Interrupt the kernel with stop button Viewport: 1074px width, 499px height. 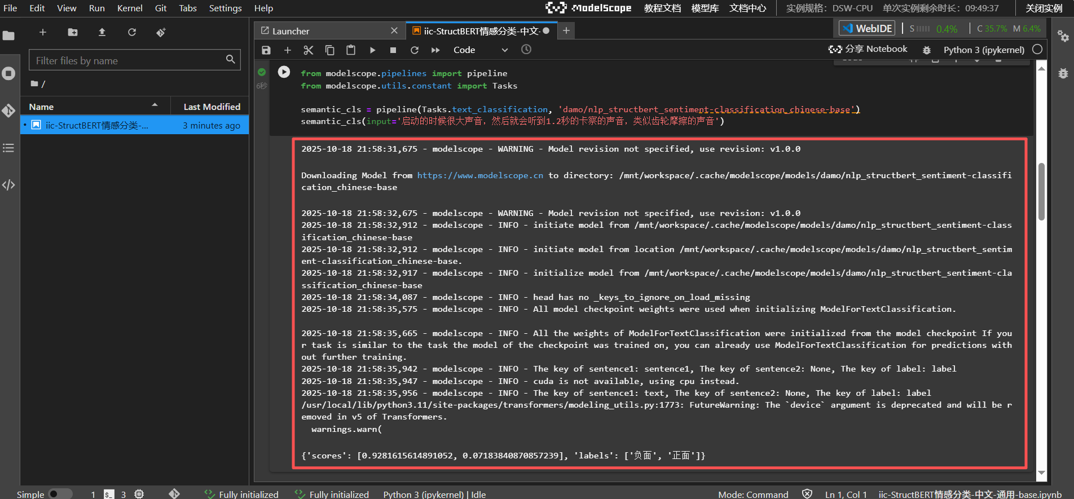pos(393,50)
